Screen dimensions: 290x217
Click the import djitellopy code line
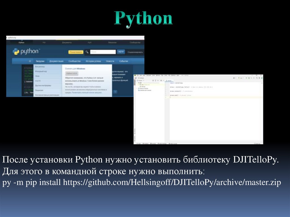point(176,83)
